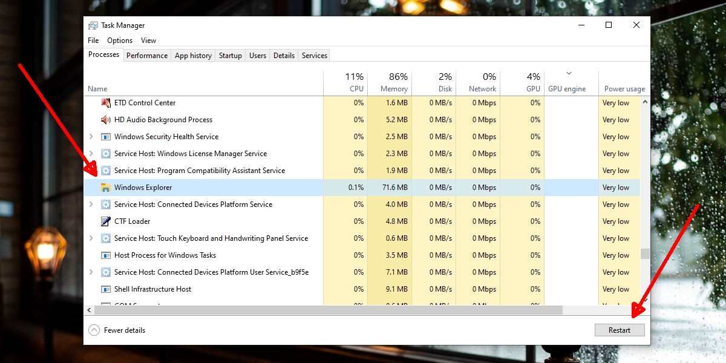This screenshot has width=726, height=363.
Task: Click the 9.1 MB memory value
Action: 397,289
